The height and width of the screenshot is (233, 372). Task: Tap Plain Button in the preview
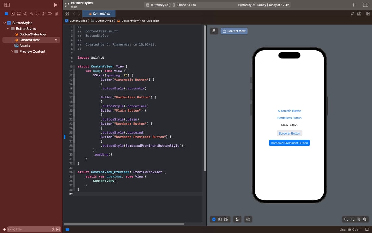click(x=289, y=125)
